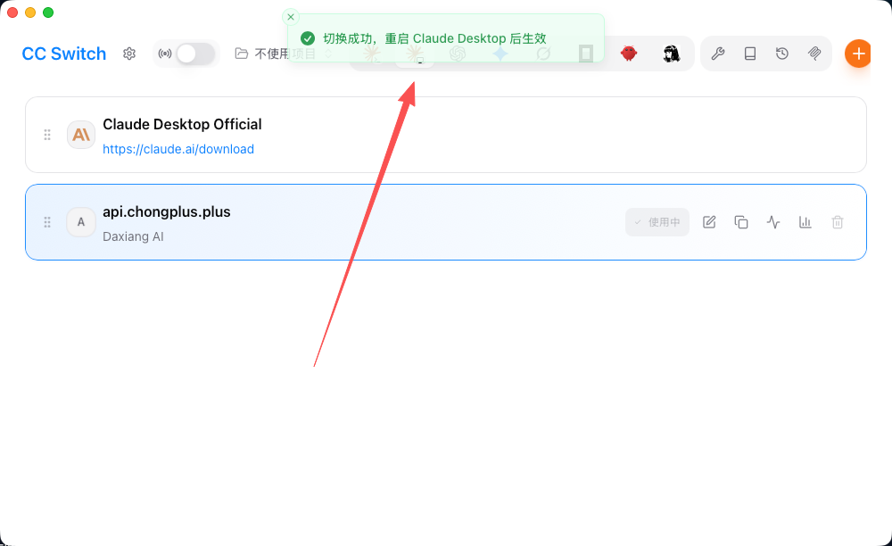Edit the api.chongplus.plus provider
892x546 pixels.
coord(709,222)
